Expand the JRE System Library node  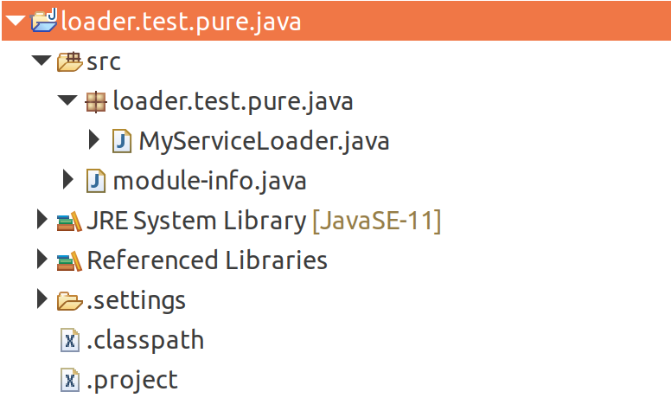coord(42,220)
